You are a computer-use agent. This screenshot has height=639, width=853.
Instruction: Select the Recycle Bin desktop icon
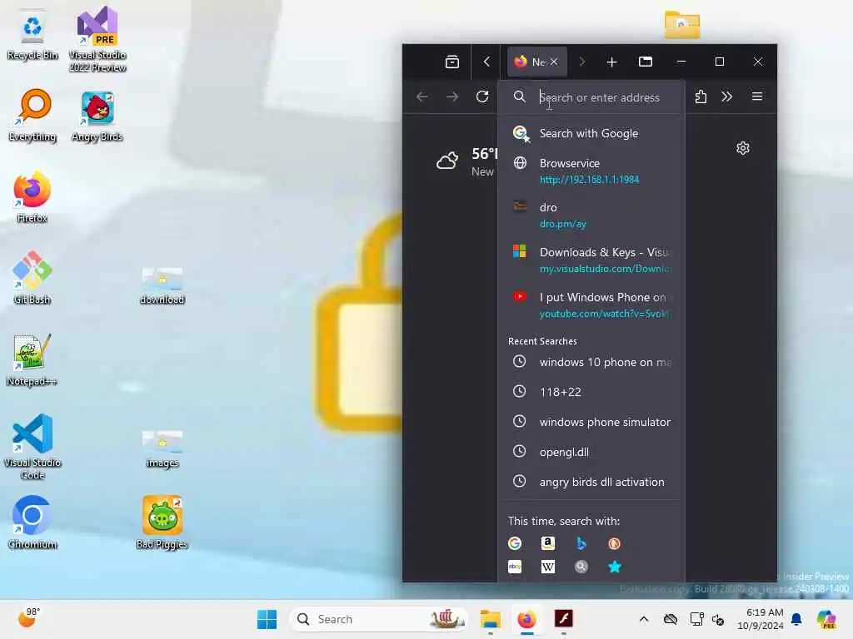tap(32, 34)
